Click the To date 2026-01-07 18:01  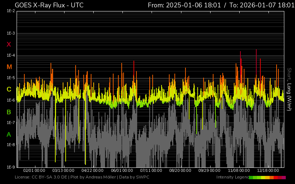[x=260, y=5]
